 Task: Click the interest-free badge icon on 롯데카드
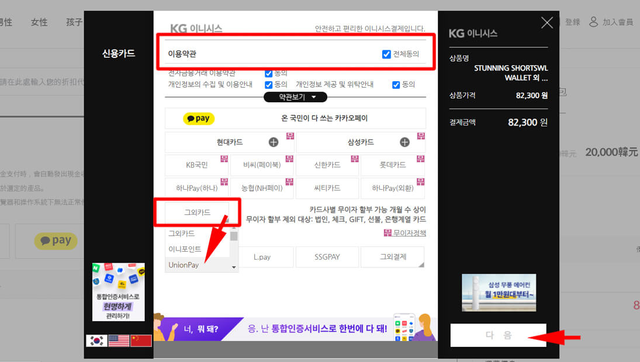point(420,159)
